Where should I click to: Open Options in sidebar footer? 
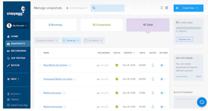[x=13, y=99]
